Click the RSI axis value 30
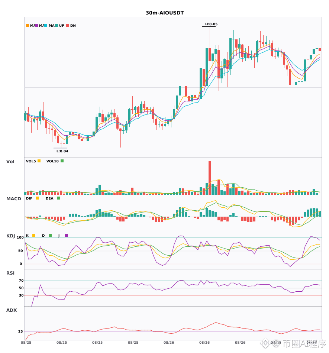Viewport: 329px width, 353px height. pyautogui.click(x=21, y=295)
